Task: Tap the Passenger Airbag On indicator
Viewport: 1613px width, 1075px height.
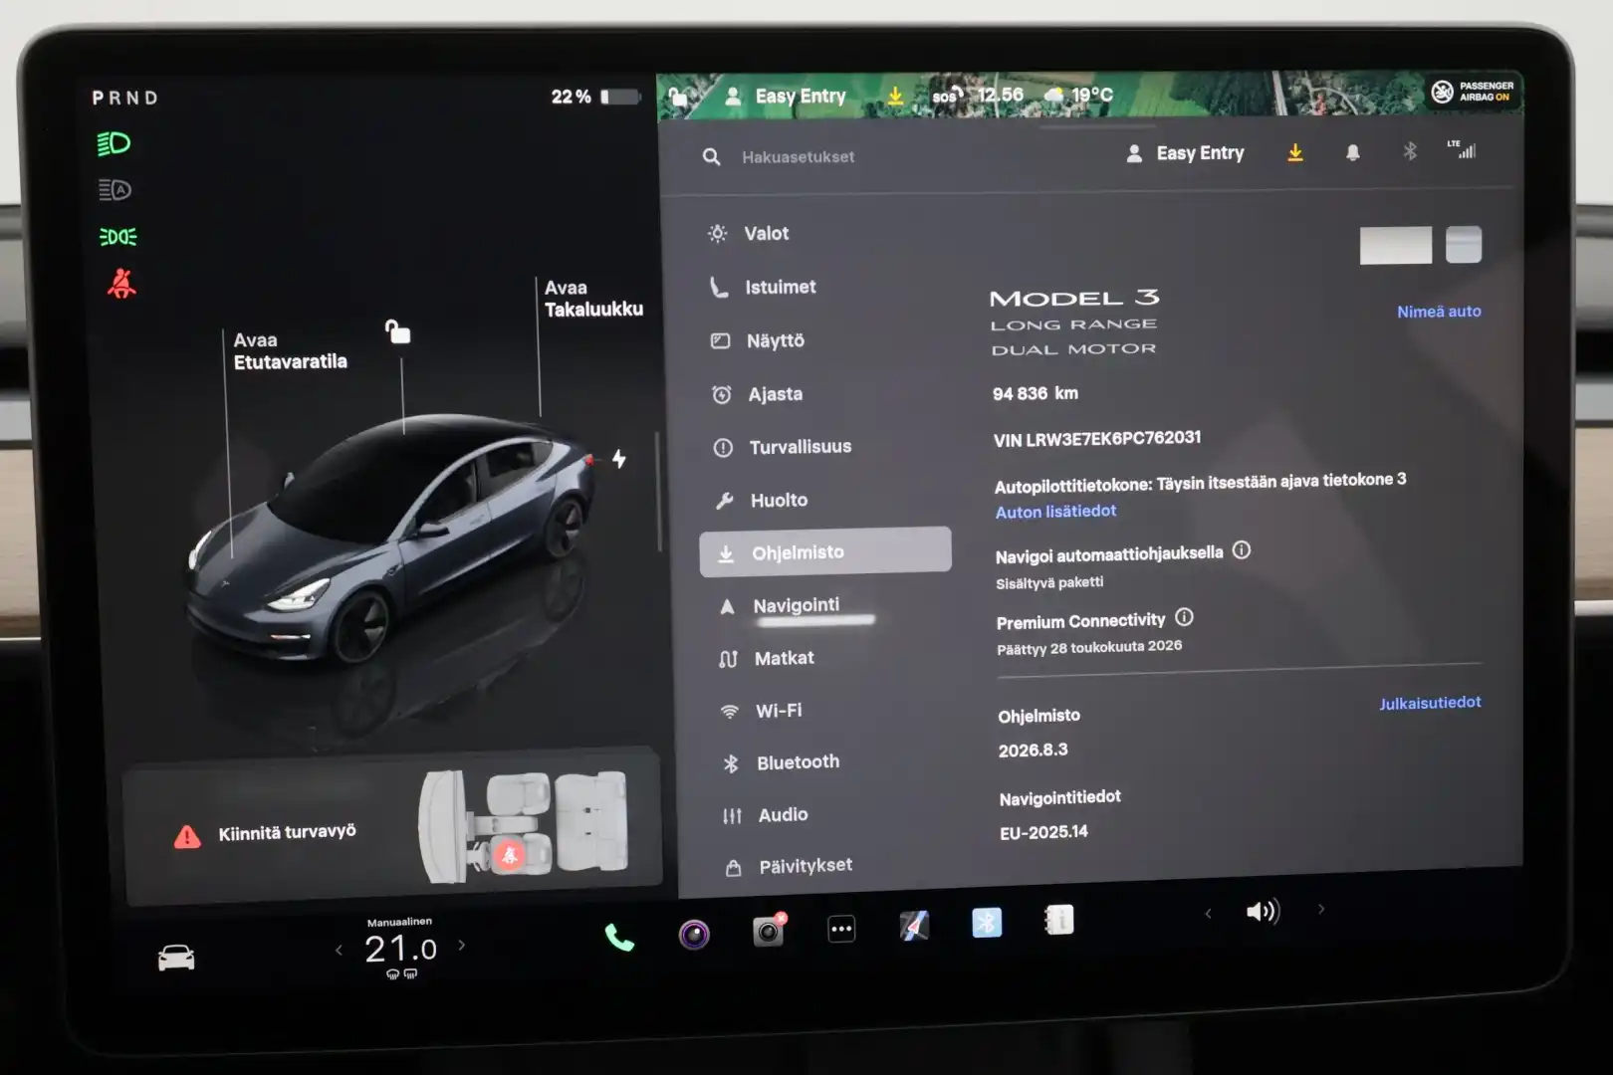Action: coord(1473,92)
